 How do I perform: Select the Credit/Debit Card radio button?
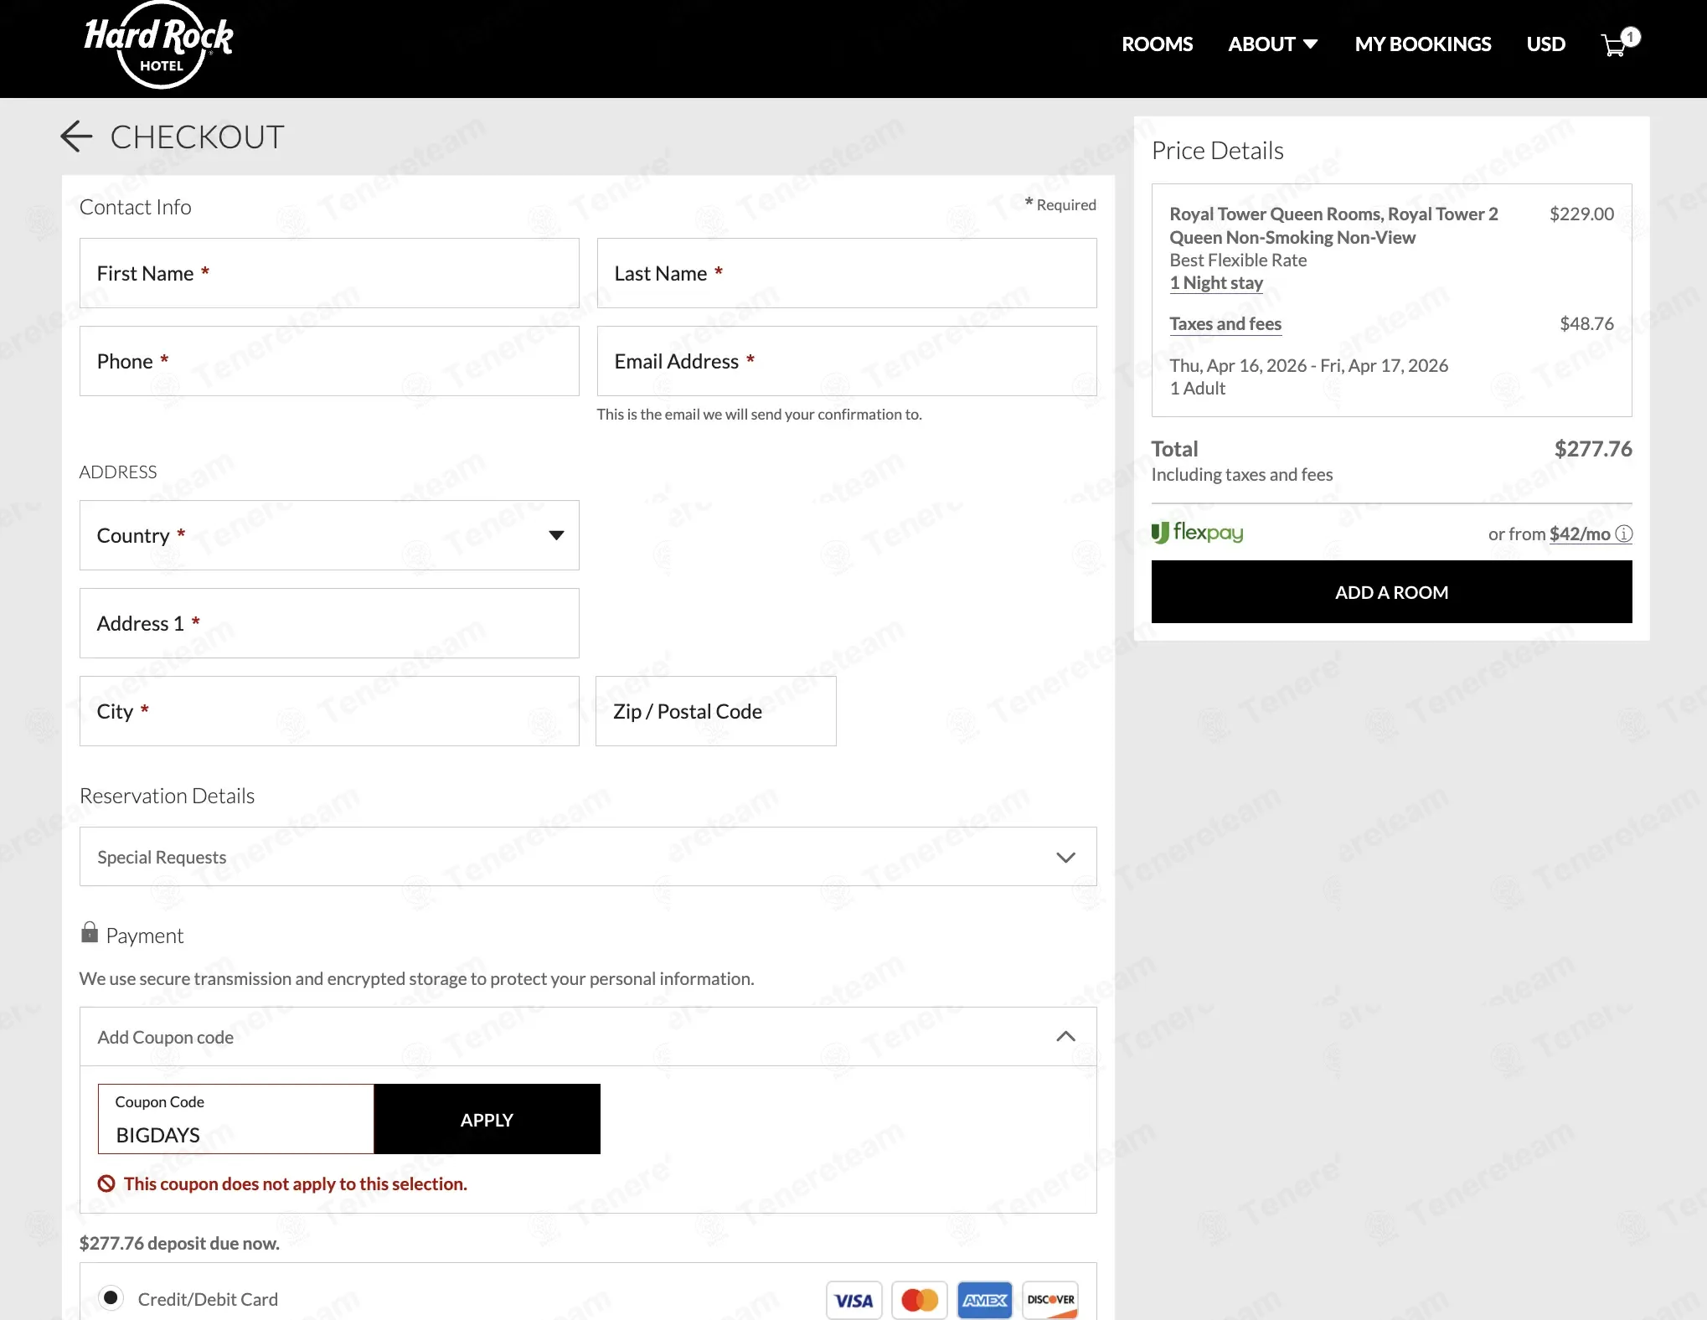tap(111, 1298)
